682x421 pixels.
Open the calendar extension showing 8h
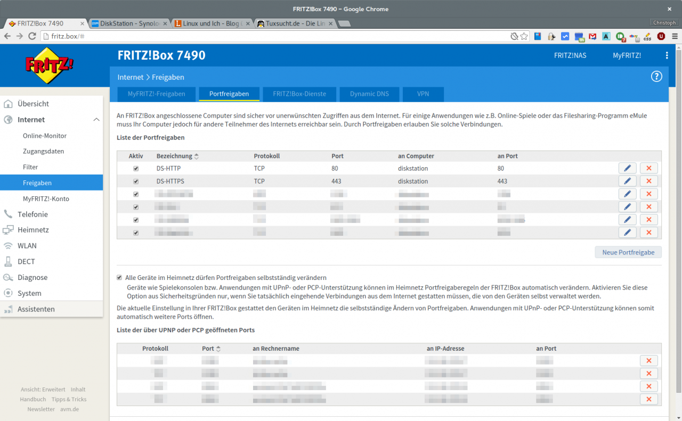[x=579, y=37]
